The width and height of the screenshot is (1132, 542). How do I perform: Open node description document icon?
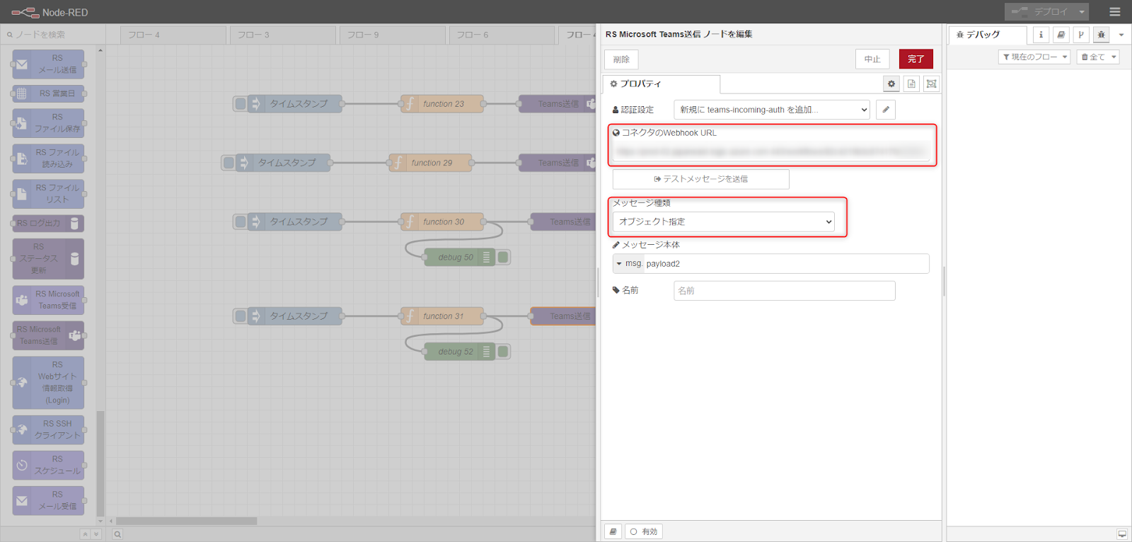pos(911,84)
